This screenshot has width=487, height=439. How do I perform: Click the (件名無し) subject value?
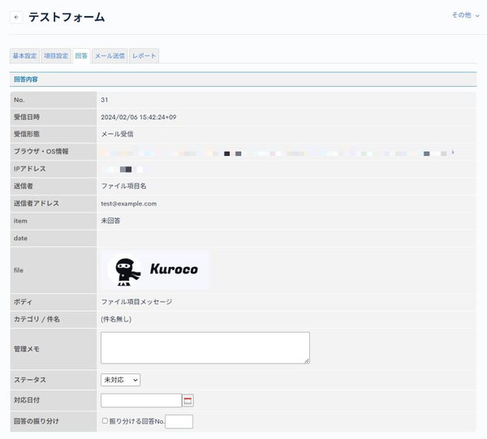tap(116, 319)
